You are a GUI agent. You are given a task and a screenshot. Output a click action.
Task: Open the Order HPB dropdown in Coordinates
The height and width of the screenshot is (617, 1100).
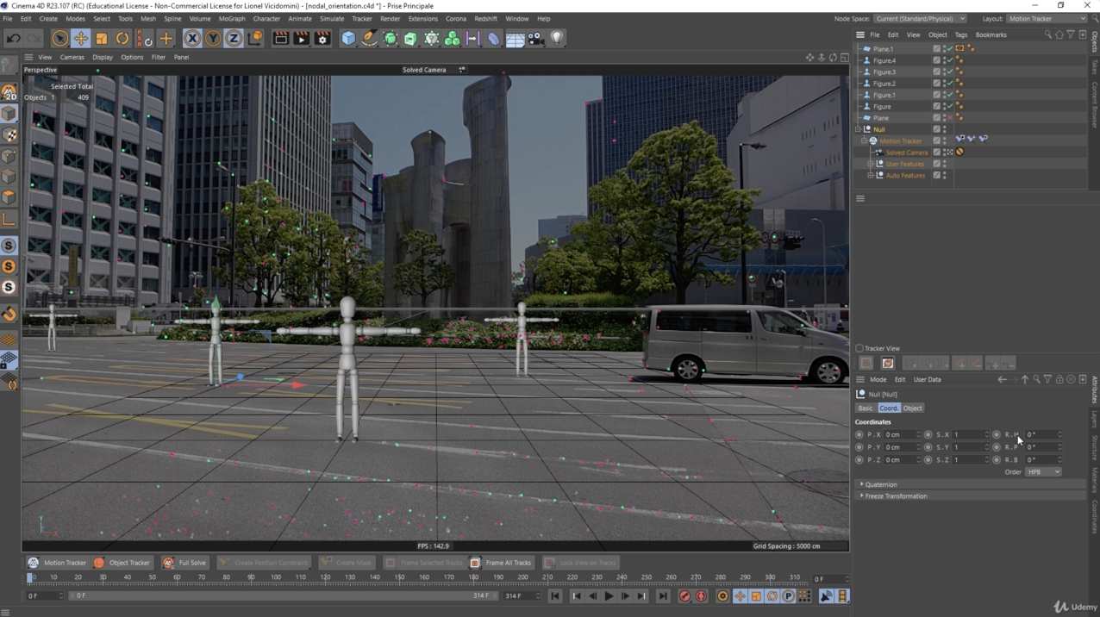pyautogui.click(x=1043, y=472)
